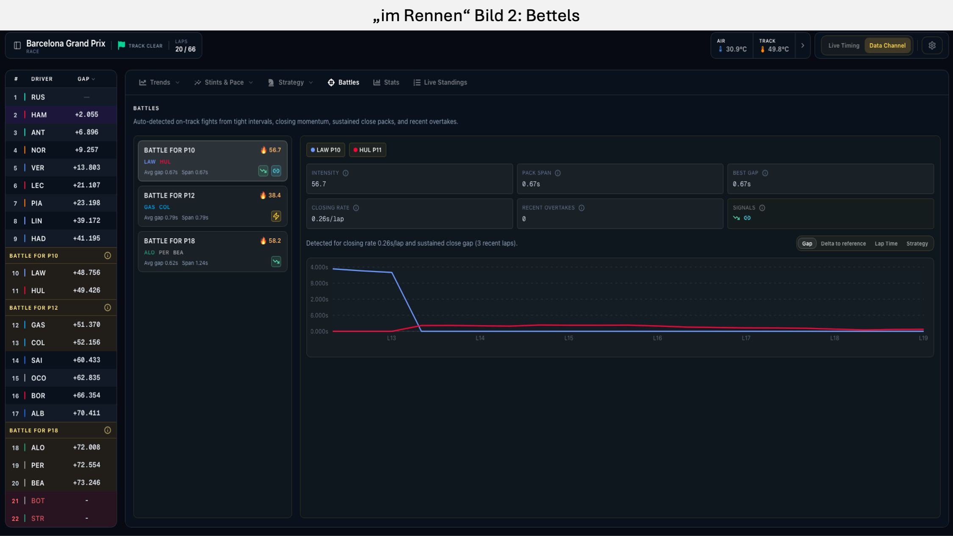Click the Closing Rate info icon

tap(356, 208)
